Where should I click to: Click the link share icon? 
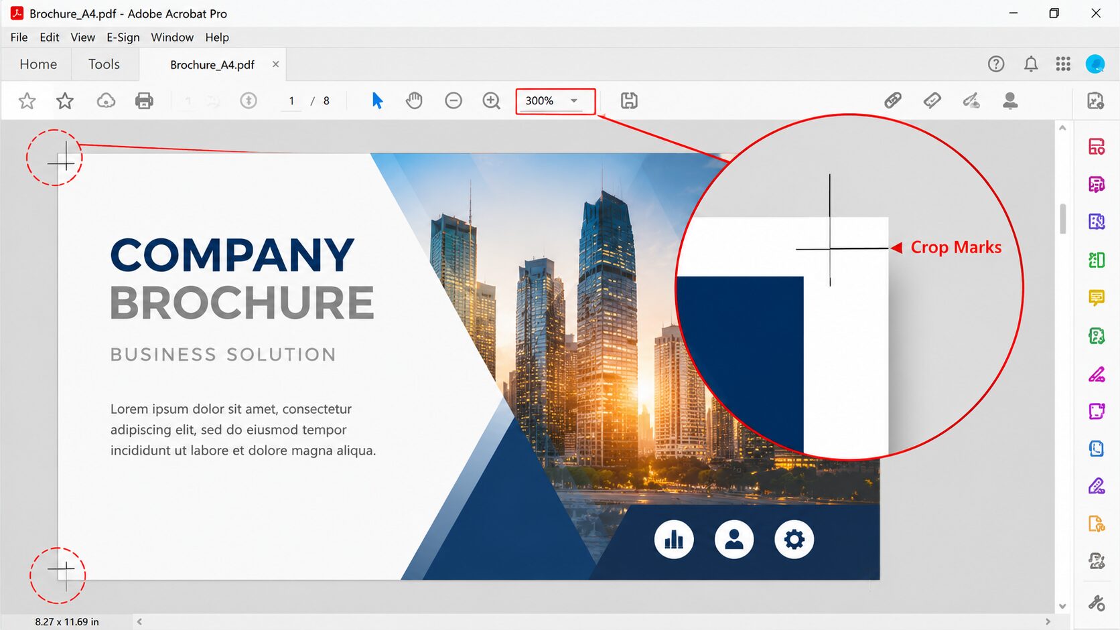click(x=893, y=101)
